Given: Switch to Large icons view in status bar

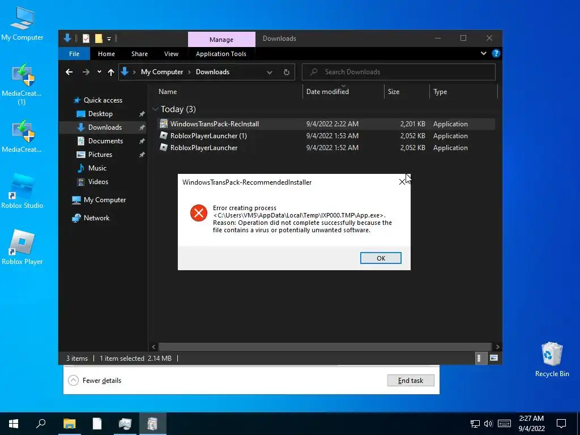Looking at the screenshot, I should pos(493,358).
